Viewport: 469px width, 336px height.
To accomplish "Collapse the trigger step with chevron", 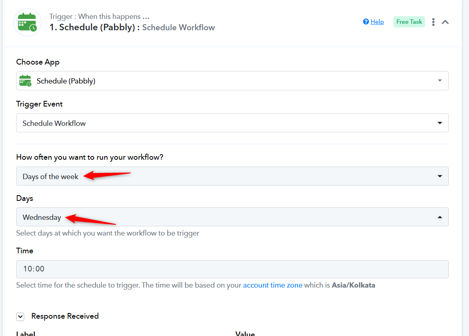I will [x=445, y=22].
